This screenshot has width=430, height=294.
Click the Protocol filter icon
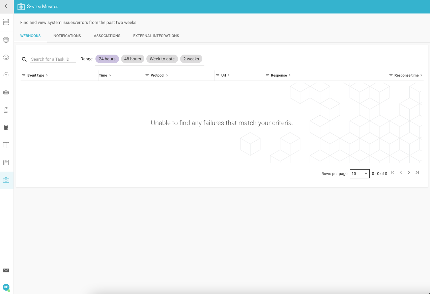(x=147, y=75)
